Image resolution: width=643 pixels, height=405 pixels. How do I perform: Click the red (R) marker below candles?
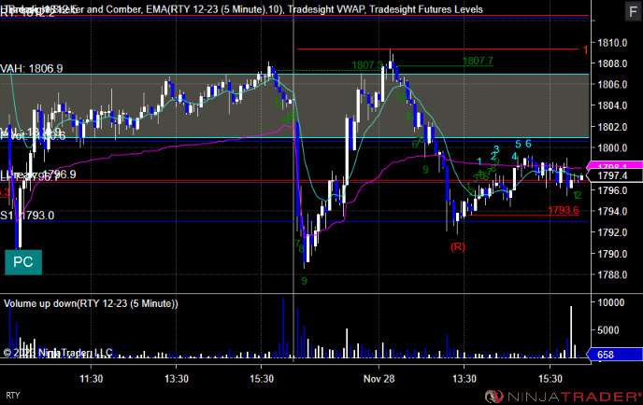point(458,246)
